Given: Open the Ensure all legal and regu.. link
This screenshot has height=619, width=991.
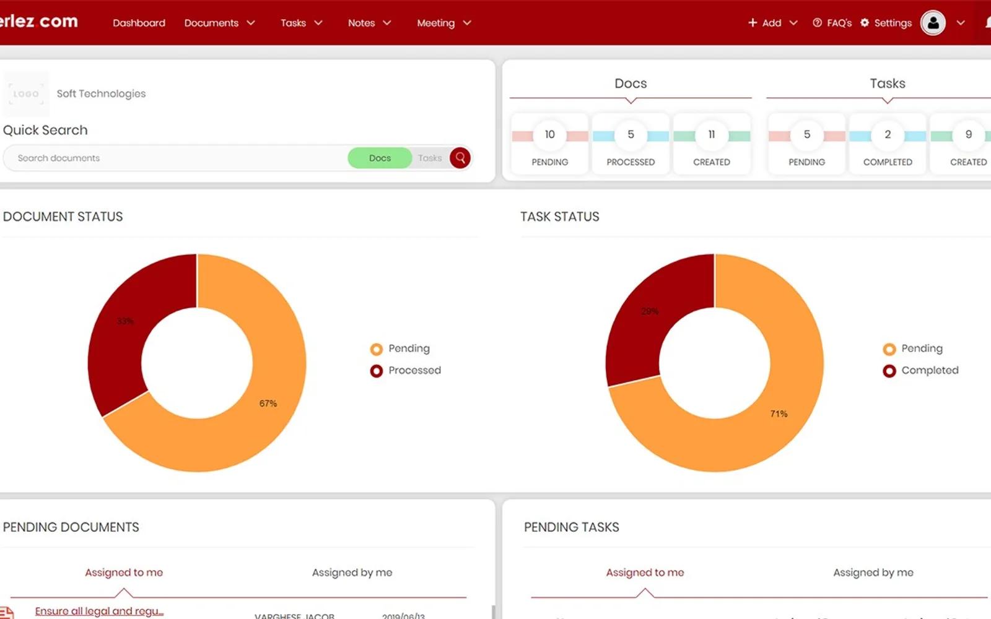Looking at the screenshot, I should point(99,611).
